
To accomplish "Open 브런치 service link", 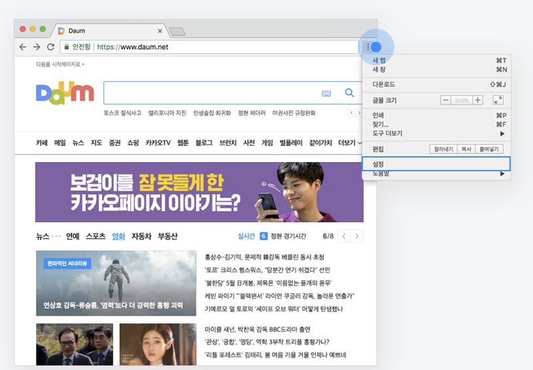I will [x=228, y=143].
